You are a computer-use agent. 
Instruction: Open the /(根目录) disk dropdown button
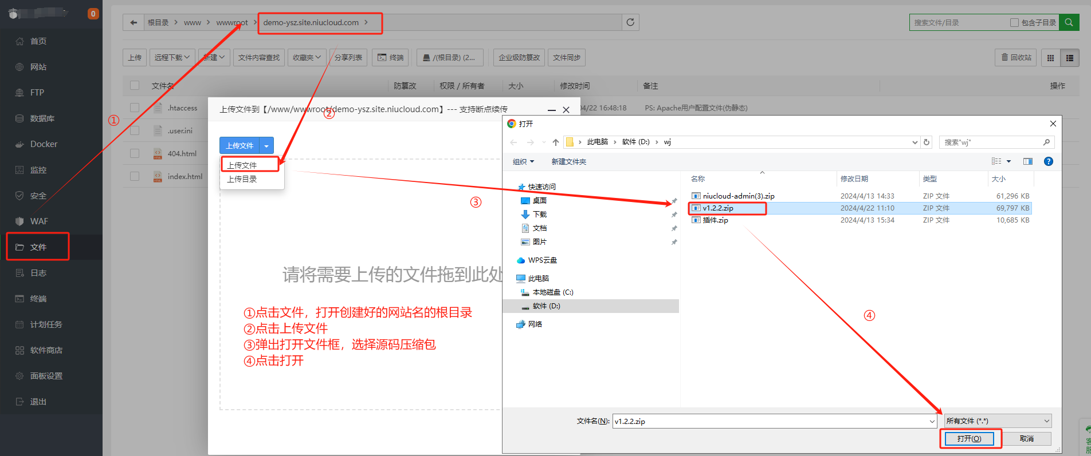tap(450, 57)
